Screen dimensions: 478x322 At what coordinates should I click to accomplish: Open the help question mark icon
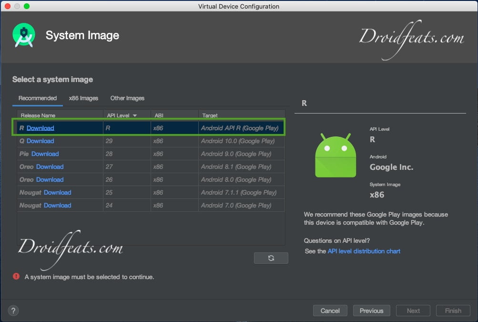click(13, 311)
